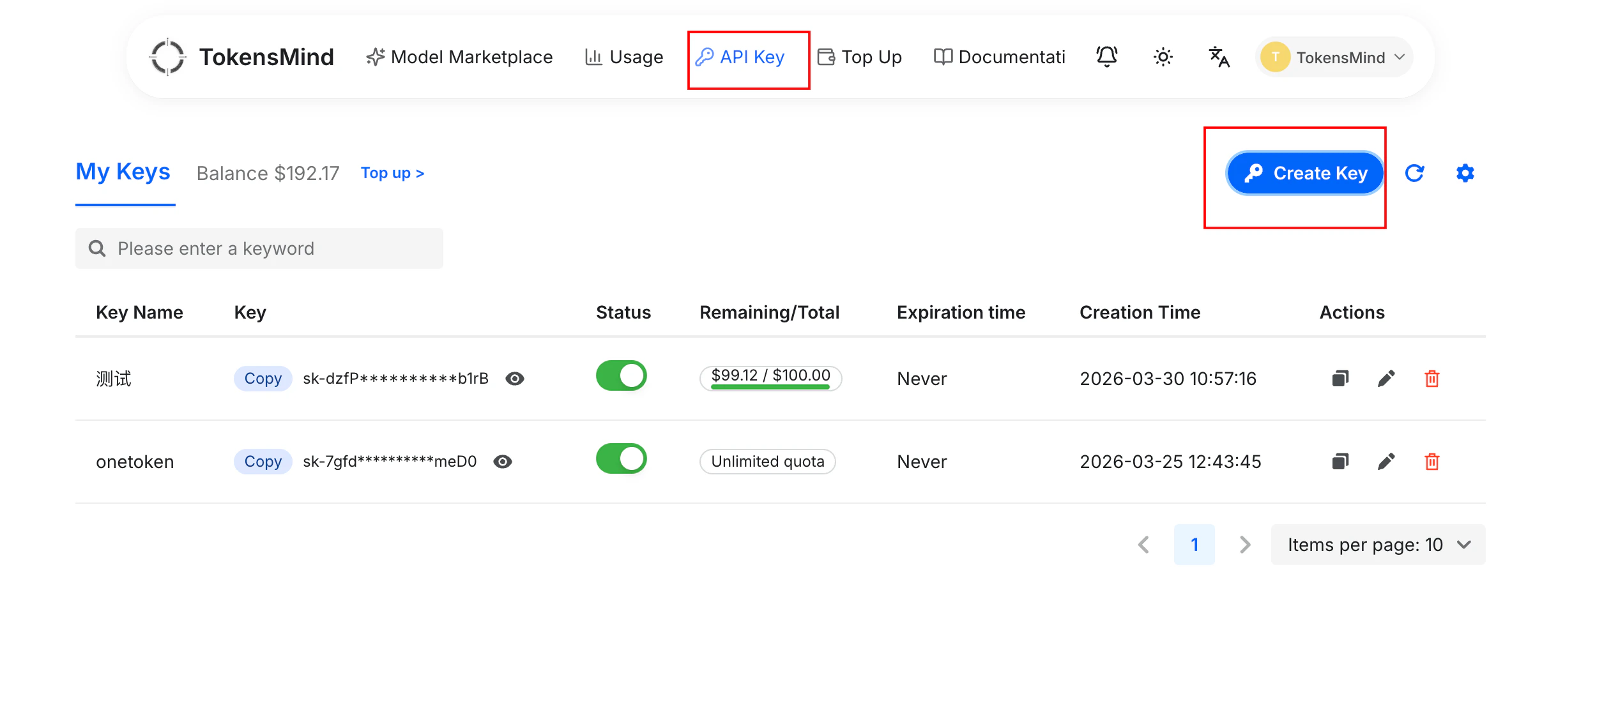Click the $99.12 / $100.00 quota bar
1611x710 pixels.
point(770,378)
